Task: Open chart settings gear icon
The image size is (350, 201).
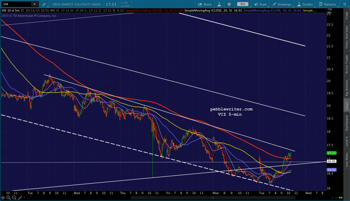Action: click(x=229, y=4)
